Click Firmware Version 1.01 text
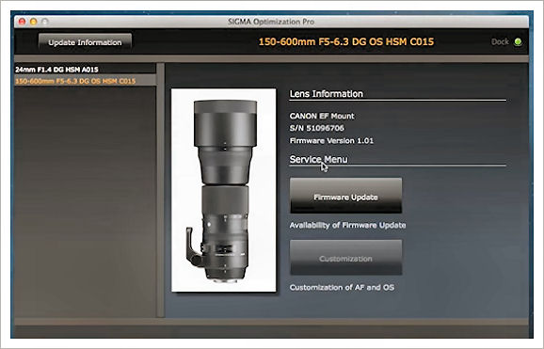544x349 pixels. click(331, 141)
